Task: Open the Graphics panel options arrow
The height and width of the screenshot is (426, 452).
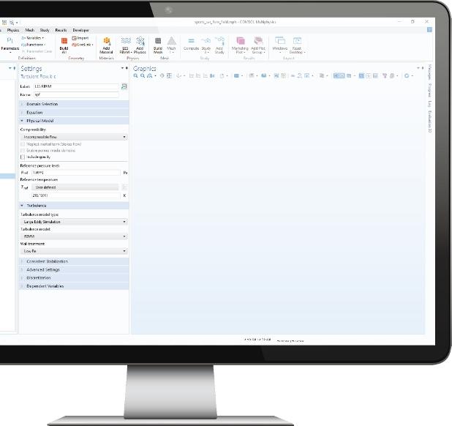Action: (418, 68)
